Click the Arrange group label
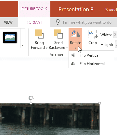 [56, 54]
